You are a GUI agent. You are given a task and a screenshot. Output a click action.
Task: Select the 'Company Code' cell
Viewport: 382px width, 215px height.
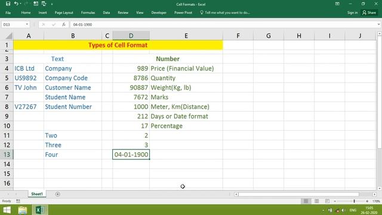tap(73, 78)
